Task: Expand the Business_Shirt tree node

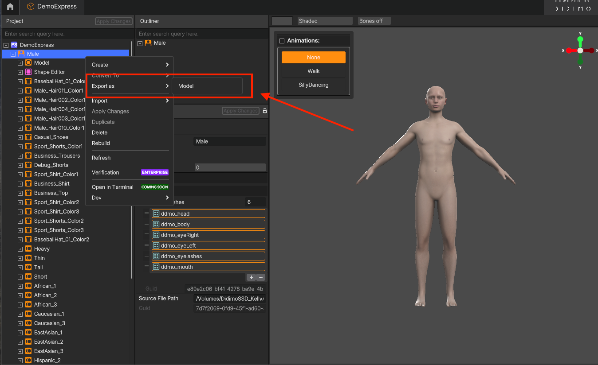Action: click(20, 184)
